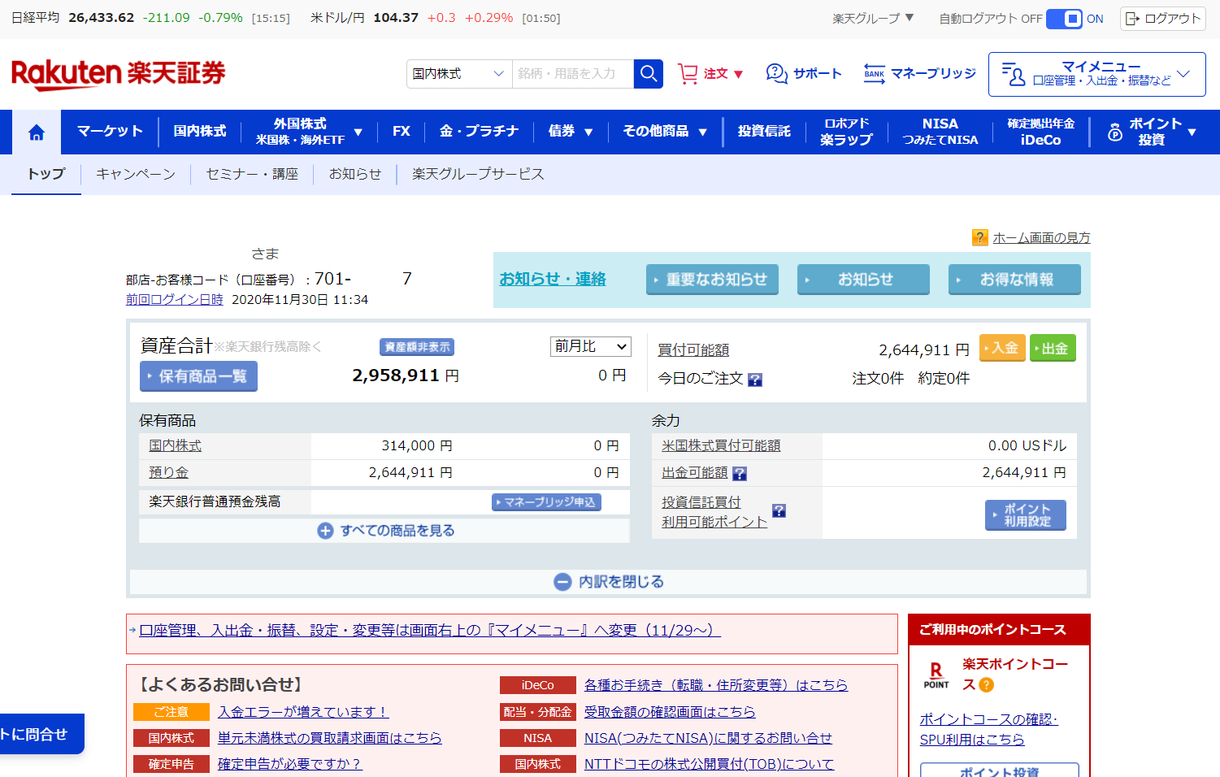Viewport: 1220px width, 777px height.
Task: Open 米国株式買付可能額 link
Action: pyautogui.click(x=721, y=445)
